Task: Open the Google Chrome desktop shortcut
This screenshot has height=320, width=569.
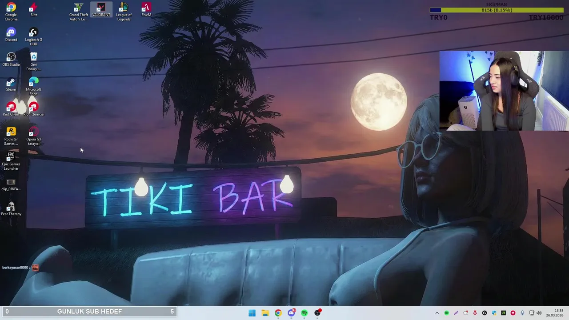Action: coord(11,12)
